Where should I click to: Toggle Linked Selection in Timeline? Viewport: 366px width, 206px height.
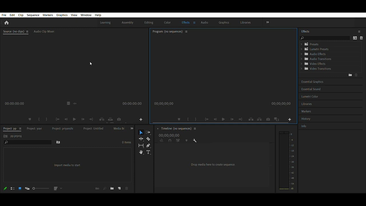pos(178,140)
